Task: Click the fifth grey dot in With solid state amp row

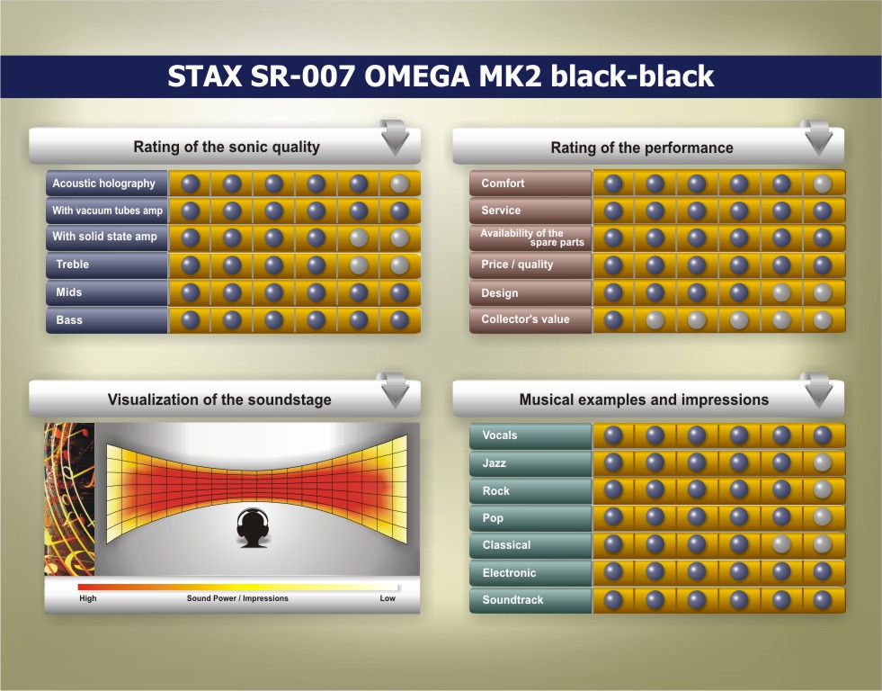Action: click(x=359, y=238)
